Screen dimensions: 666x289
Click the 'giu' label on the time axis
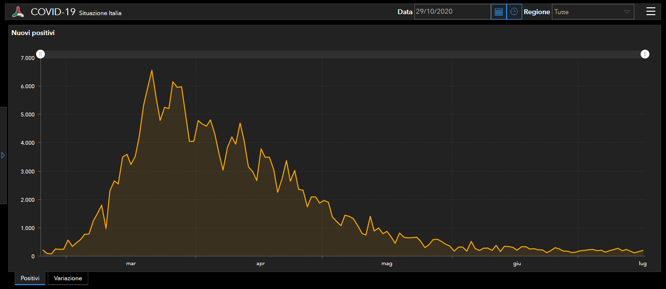pyautogui.click(x=517, y=264)
